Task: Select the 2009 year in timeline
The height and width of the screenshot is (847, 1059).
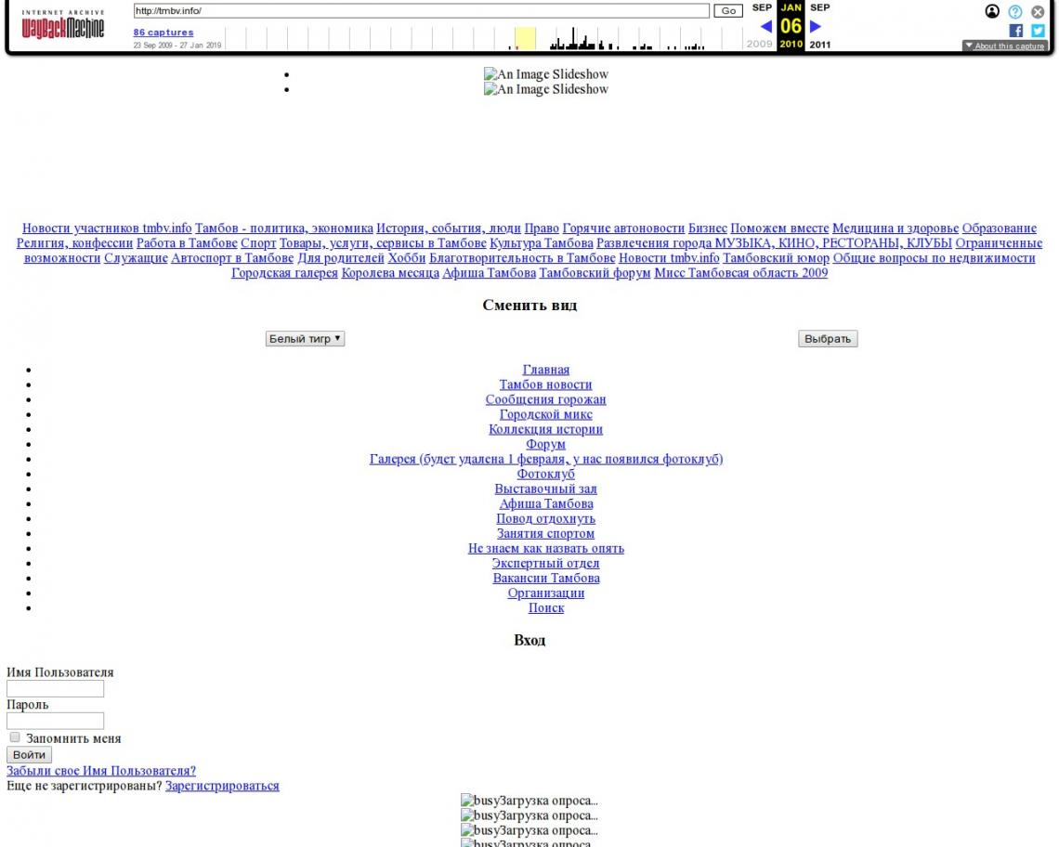Action: tap(759, 44)
